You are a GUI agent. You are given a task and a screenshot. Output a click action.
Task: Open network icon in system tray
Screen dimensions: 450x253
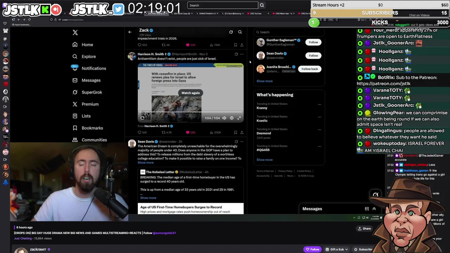click(x=364, y=218)
